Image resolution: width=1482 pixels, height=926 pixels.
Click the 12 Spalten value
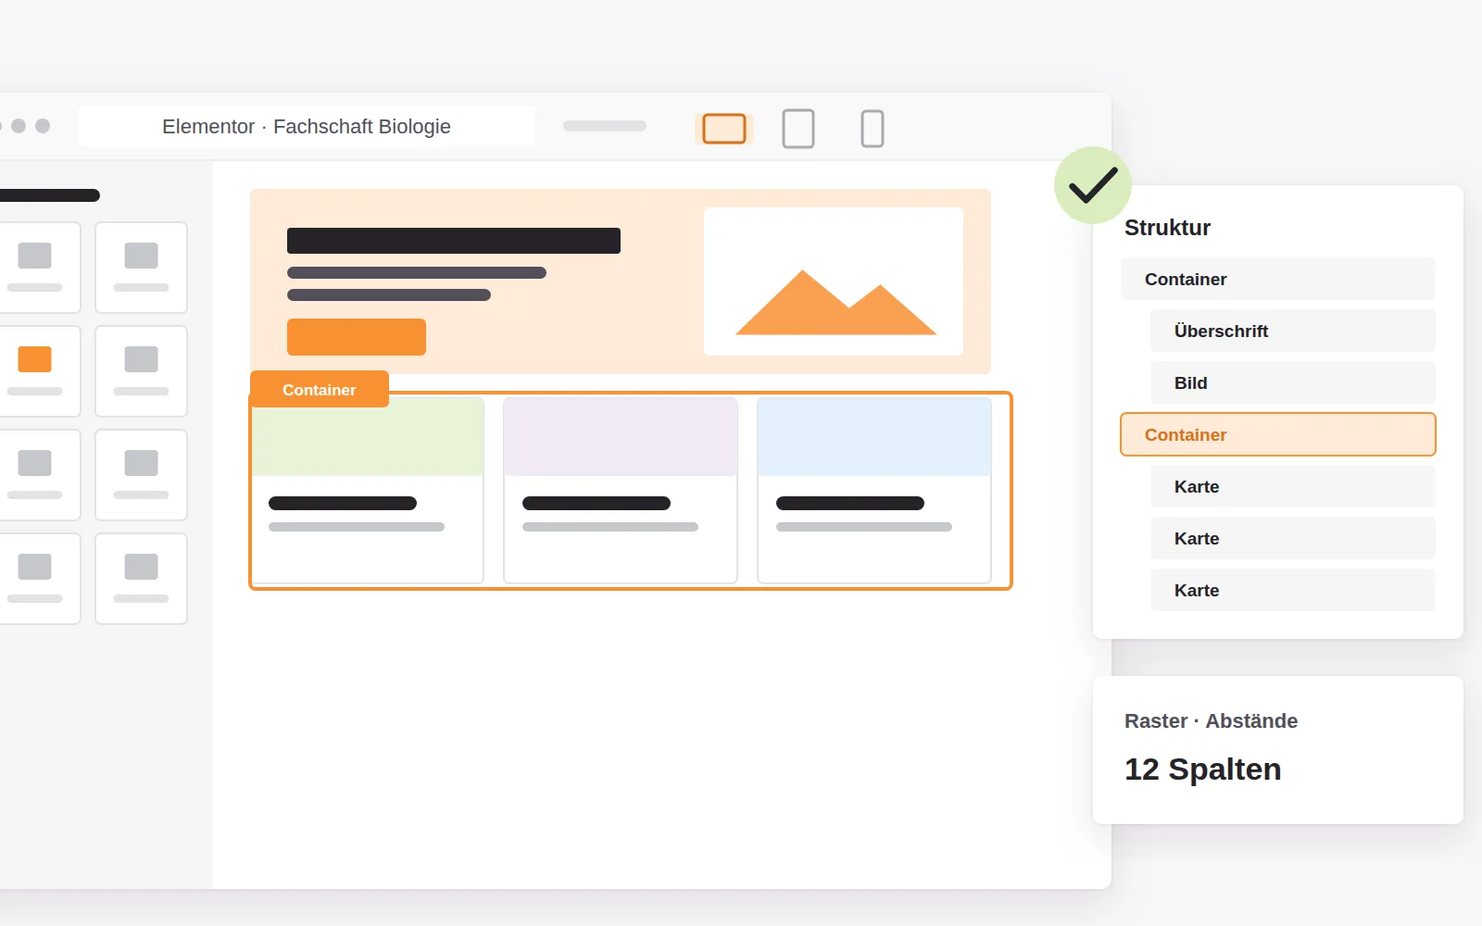1202,770
